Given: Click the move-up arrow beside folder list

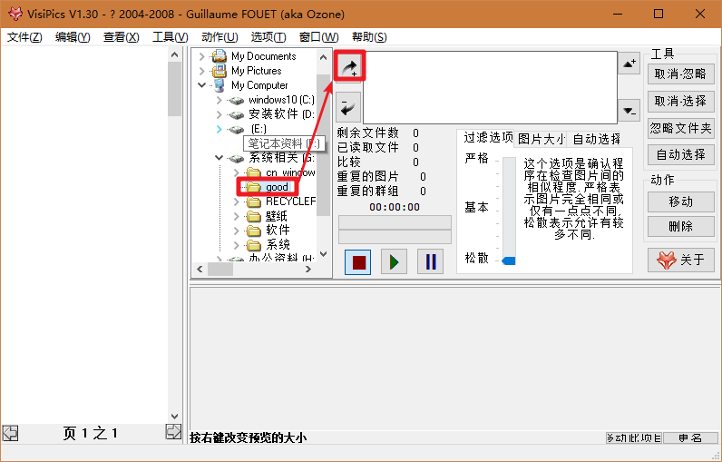Looking at the screenshot, I should [x=629, y=64].
